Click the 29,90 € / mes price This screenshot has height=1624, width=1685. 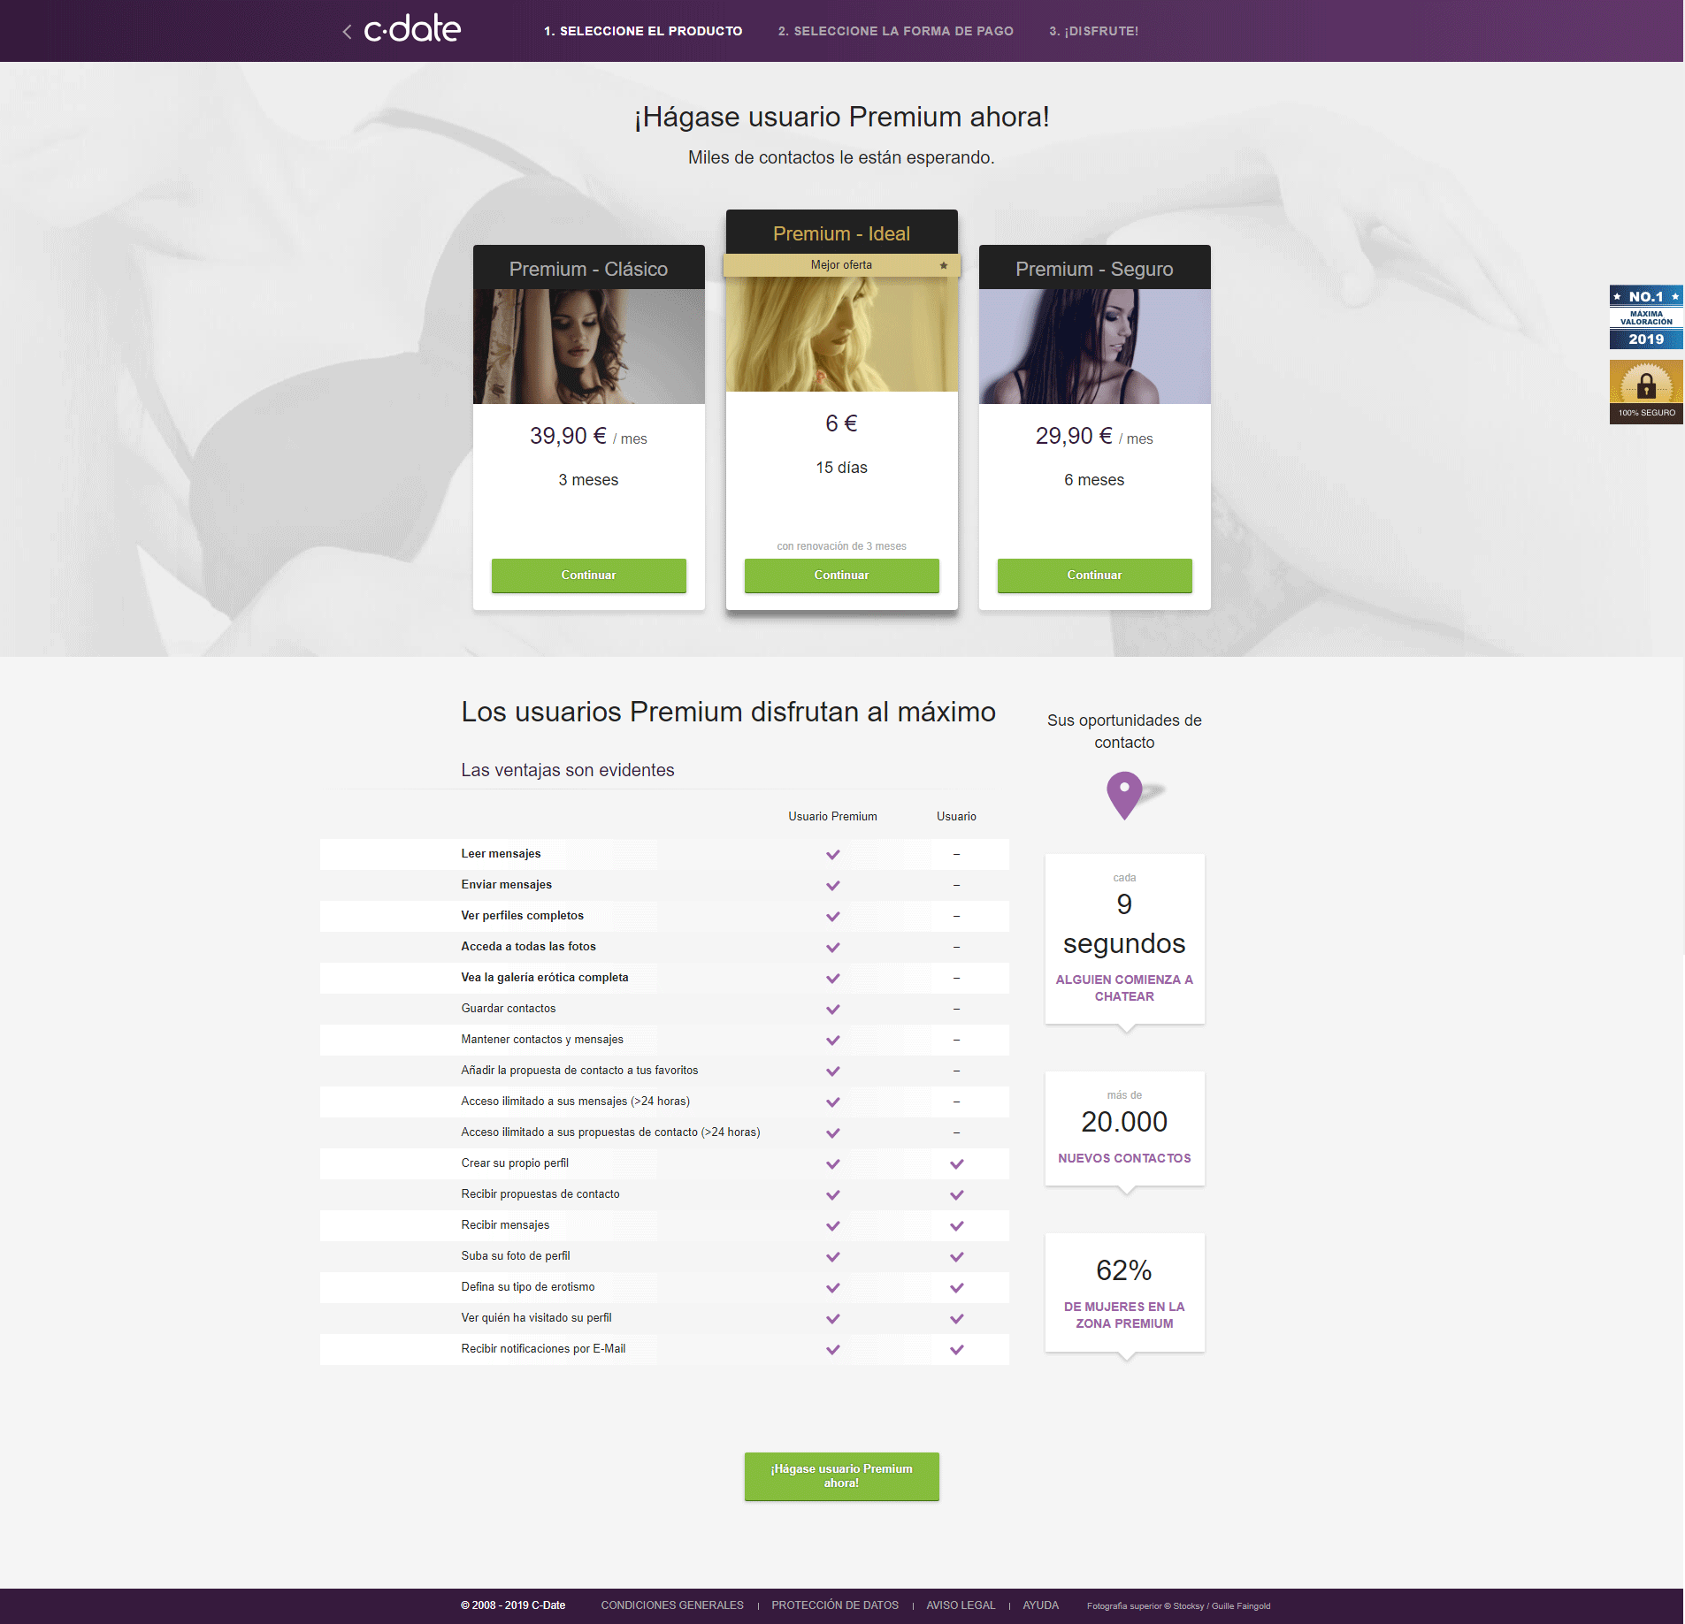(x=1094, y=436)
